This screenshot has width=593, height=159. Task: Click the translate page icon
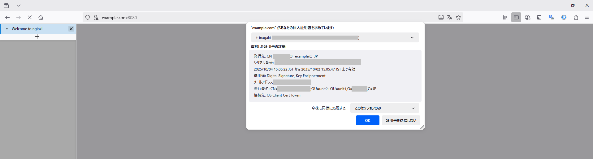(x=450, y=18)
